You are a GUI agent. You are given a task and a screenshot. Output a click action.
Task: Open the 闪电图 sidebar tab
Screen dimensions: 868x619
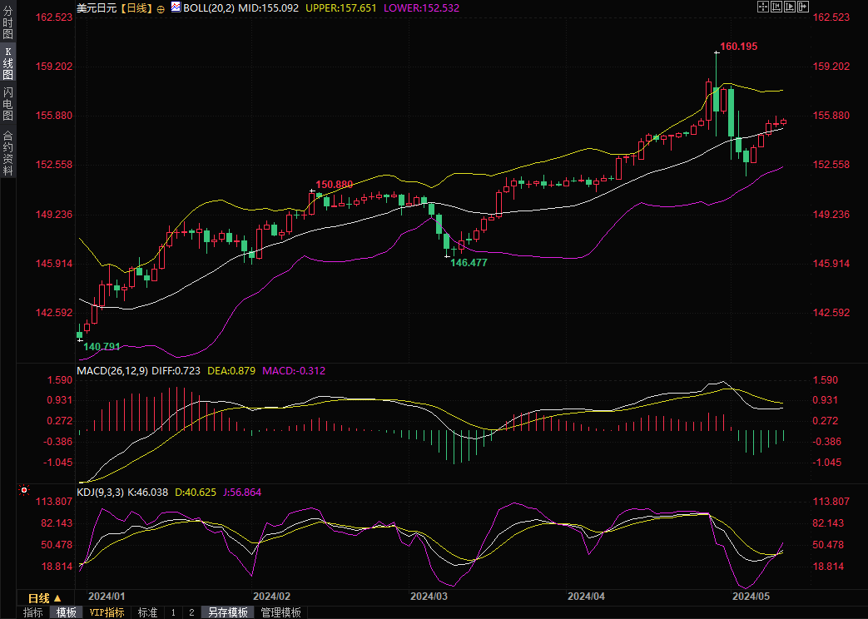point(7,103)
